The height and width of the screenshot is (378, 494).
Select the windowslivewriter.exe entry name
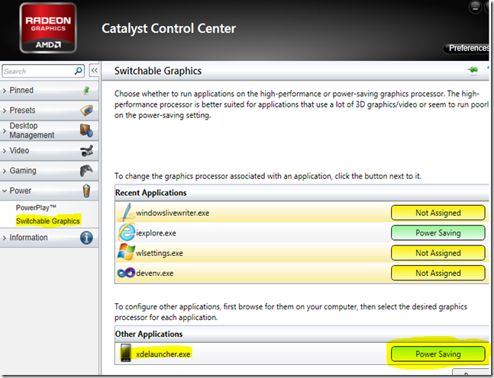coord(173,213)
